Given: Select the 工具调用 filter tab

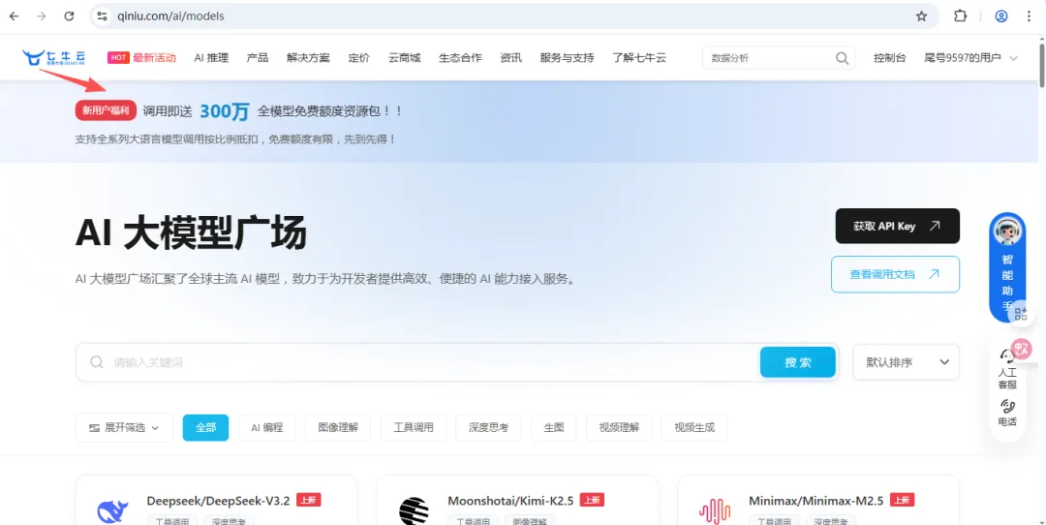Looking at the screenshot, I should click(x=413, y=427).
